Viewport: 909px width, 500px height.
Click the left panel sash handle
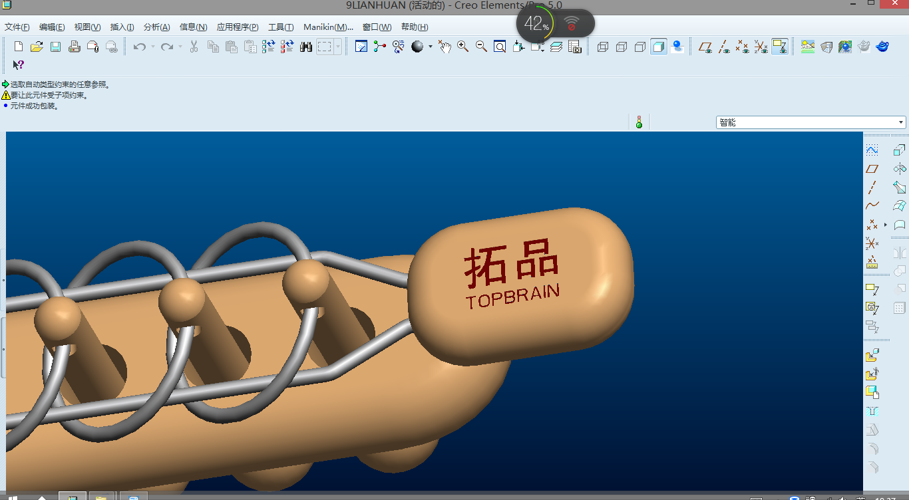pyautogui.click(x=3, y=348)
